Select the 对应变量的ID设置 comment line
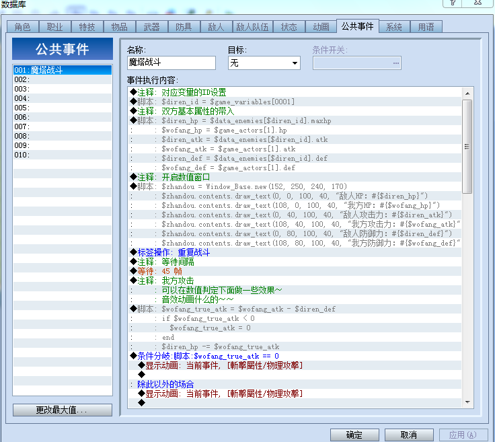The width and height of the screenshot is (495, 442). point(295,93)
